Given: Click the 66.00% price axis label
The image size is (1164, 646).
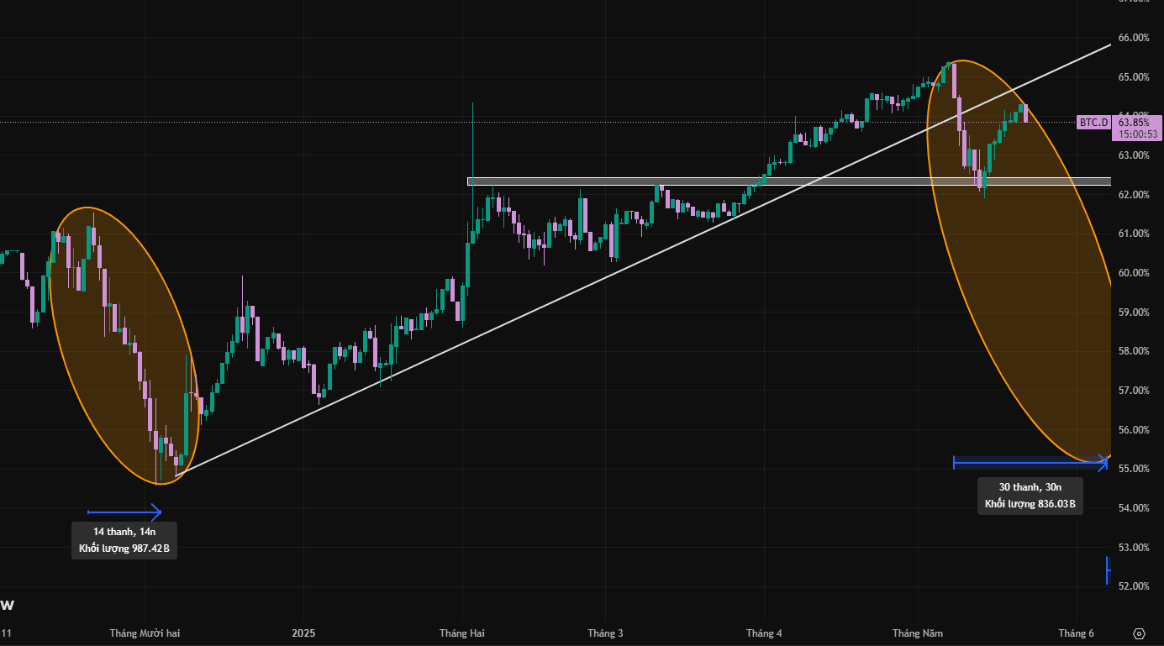Looking at the screenshot, I should tap(1134, 38).
